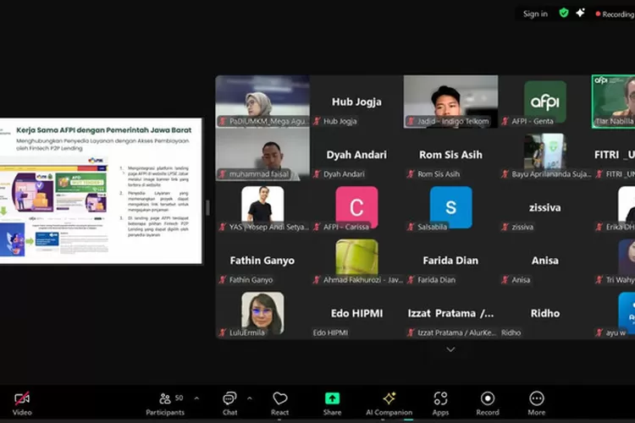Screen dimensions: 635x423
Task: Expand the Participants options caret
Action: (x=196, y=398)
